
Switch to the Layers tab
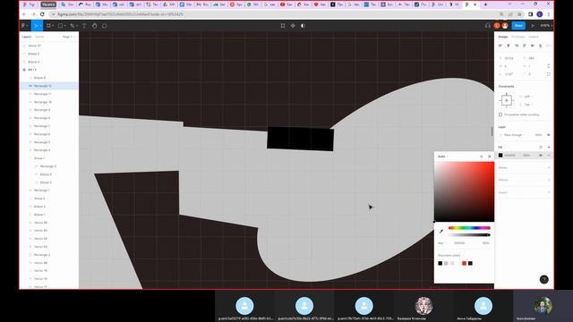[x=26, y=37]
